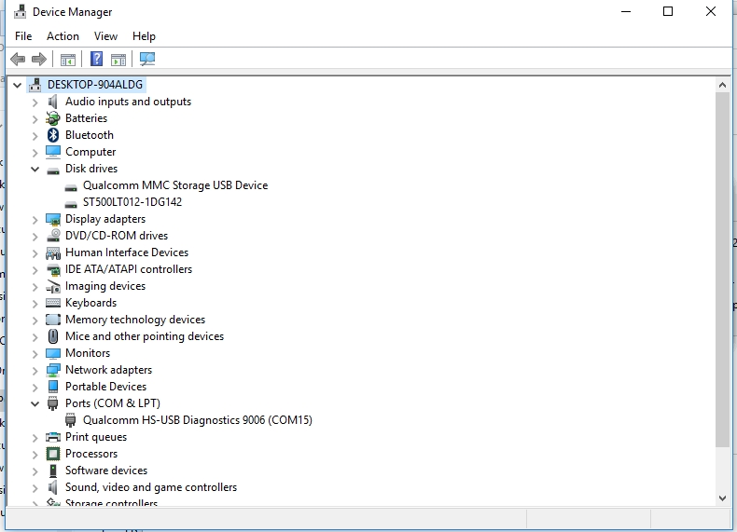Click the Network adapters icon
Viewport: 737px width, 532px height.
53,370
